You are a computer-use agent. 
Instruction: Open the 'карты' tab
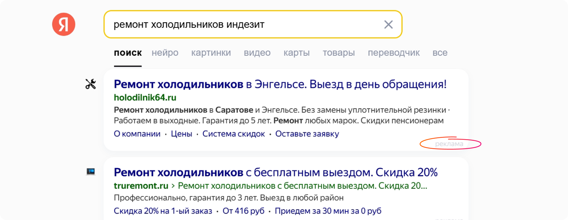point(297,53)
